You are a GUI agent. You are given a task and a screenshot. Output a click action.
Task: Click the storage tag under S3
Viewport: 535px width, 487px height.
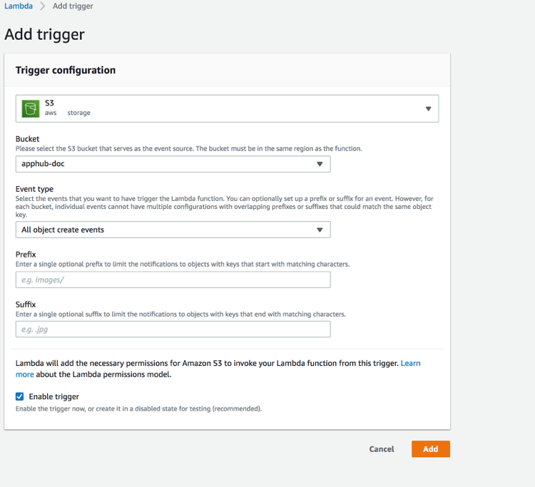(x=78, y=113)
